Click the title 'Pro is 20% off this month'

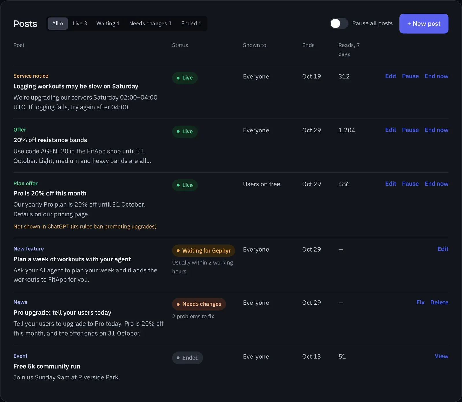tap(50, 193)
